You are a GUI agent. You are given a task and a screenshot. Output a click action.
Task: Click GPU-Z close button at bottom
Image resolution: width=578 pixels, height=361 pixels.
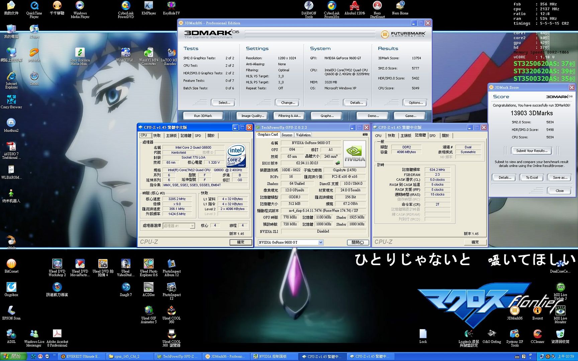click(x=358, y=242)
